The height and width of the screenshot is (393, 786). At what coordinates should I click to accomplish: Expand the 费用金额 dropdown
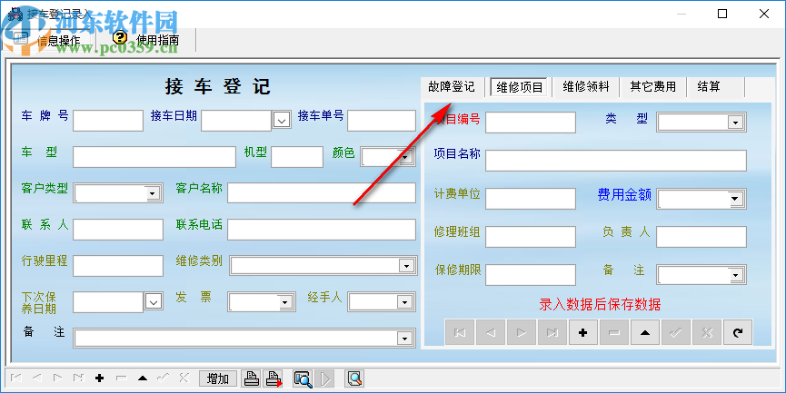[736, 199]
